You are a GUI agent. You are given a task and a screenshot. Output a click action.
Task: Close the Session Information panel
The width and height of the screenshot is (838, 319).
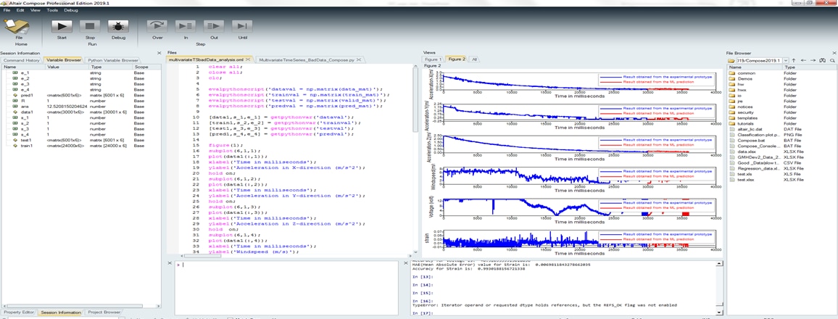click(159, 53)
